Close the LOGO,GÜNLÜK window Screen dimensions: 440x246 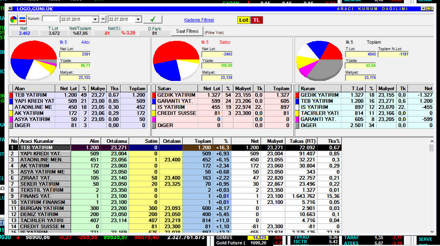point(11,8)
